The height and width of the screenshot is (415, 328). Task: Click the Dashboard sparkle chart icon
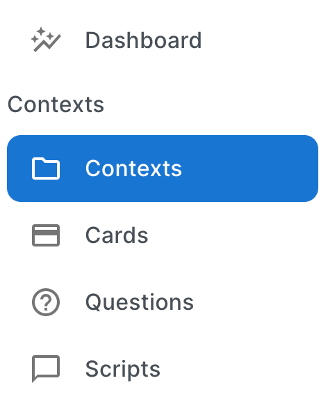pyautogui.click(x=46, y=40)
